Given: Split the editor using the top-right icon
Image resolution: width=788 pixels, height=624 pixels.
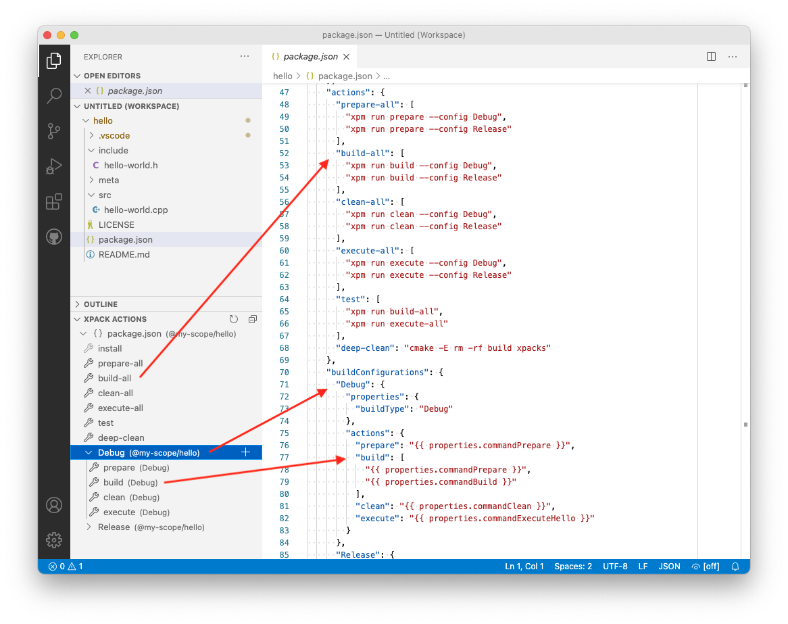Looking at the screenshot, I should click(711, 56).
